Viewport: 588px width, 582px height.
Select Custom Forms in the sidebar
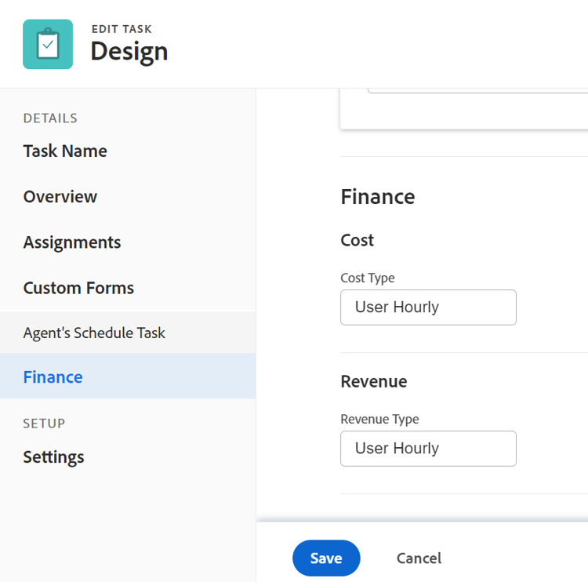click(x=78, y=288)
